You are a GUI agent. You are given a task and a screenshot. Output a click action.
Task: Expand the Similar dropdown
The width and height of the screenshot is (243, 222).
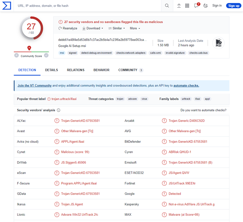pos(116,28)
